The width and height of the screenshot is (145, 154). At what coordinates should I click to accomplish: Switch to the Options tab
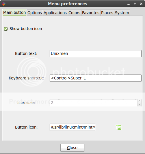coord(35,13)
